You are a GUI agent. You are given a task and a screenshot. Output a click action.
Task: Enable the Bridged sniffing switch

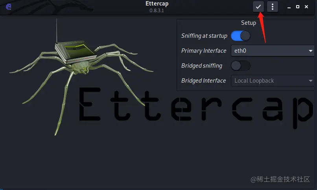click(241, 66)
